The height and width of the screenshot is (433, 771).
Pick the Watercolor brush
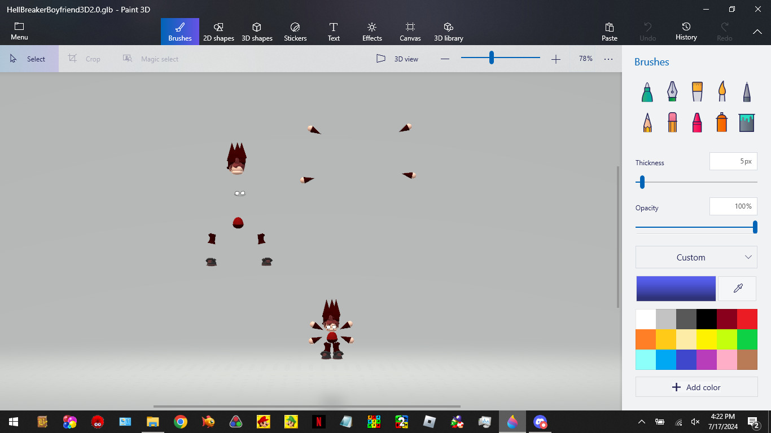click(722, 91)
